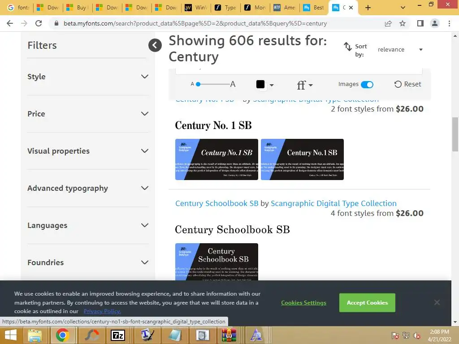Screen dimensions: 459x344
Task: Expand the Visual properties filter
Action: 88,151
